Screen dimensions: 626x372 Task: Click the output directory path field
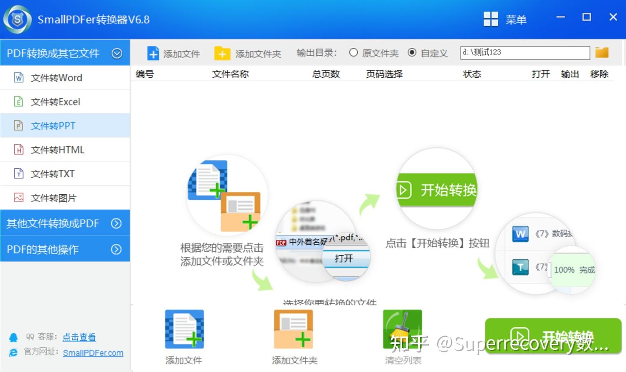525,53
